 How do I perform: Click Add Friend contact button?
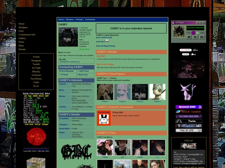[x=83, y=71]
